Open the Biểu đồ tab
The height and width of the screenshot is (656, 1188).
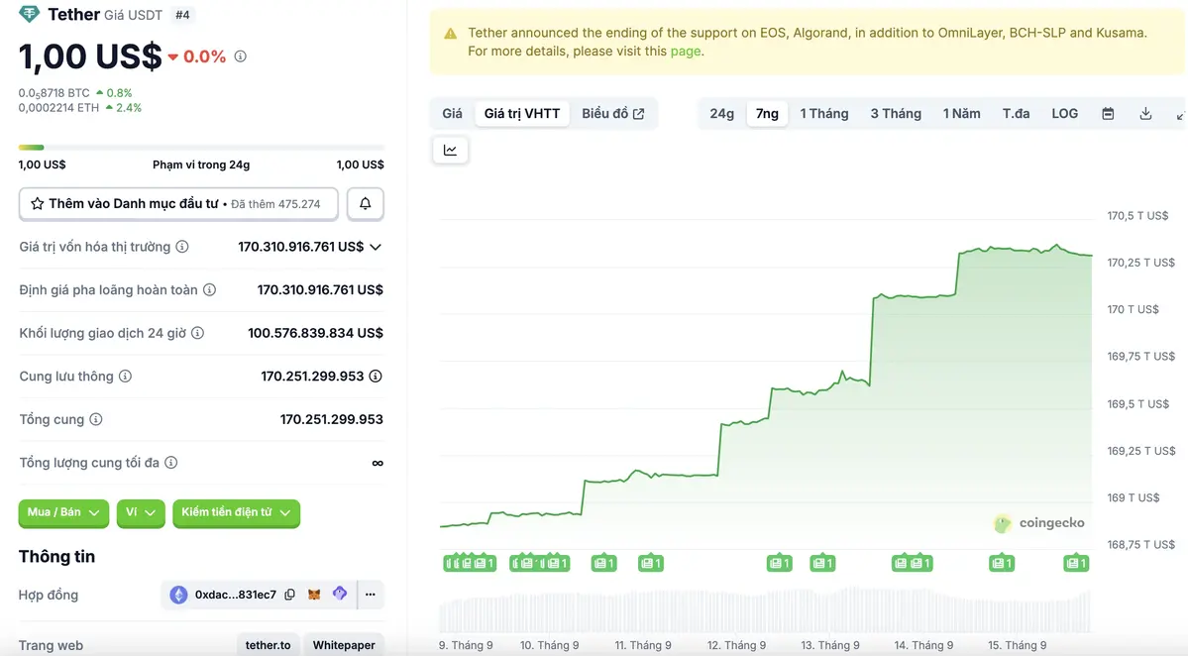[612, 114]
